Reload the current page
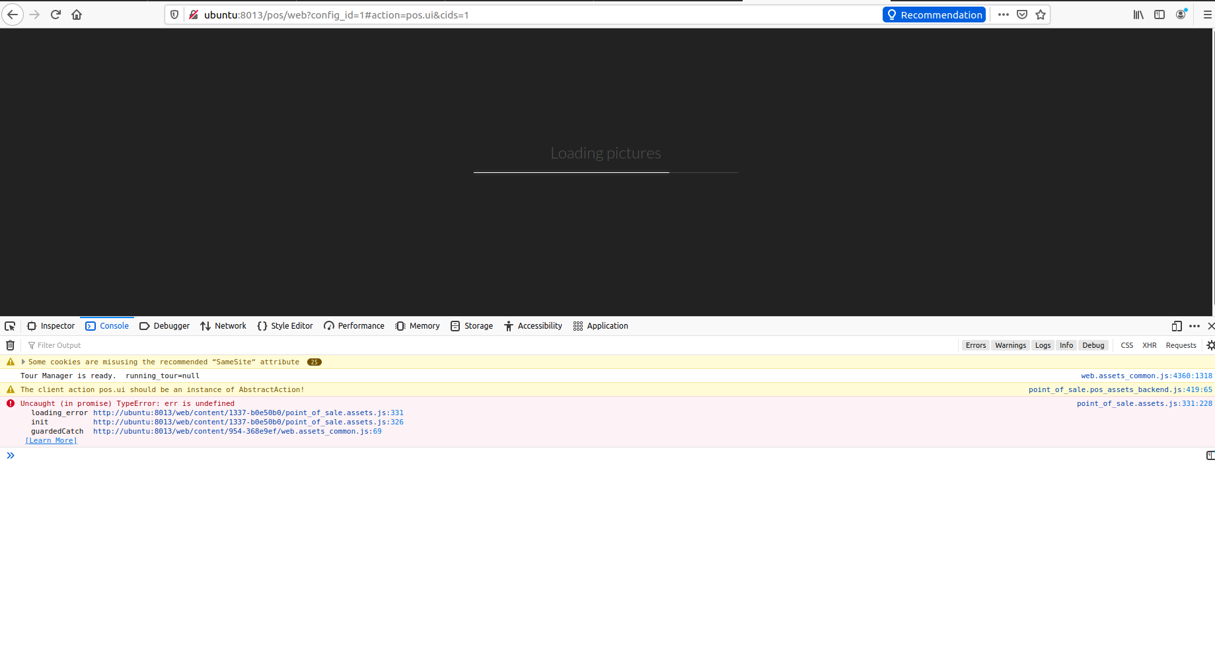Viewport: 1215px width, 664px height. [55, 14]
